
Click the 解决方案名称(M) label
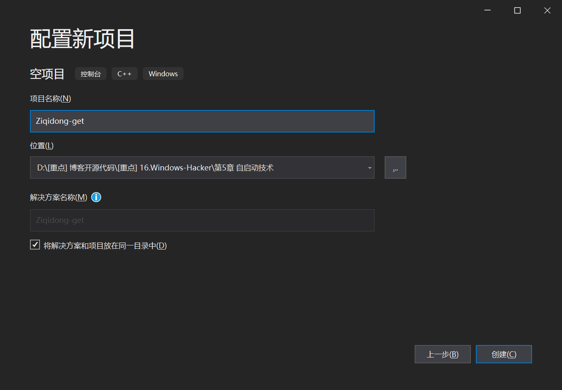(x=59, y=197)
